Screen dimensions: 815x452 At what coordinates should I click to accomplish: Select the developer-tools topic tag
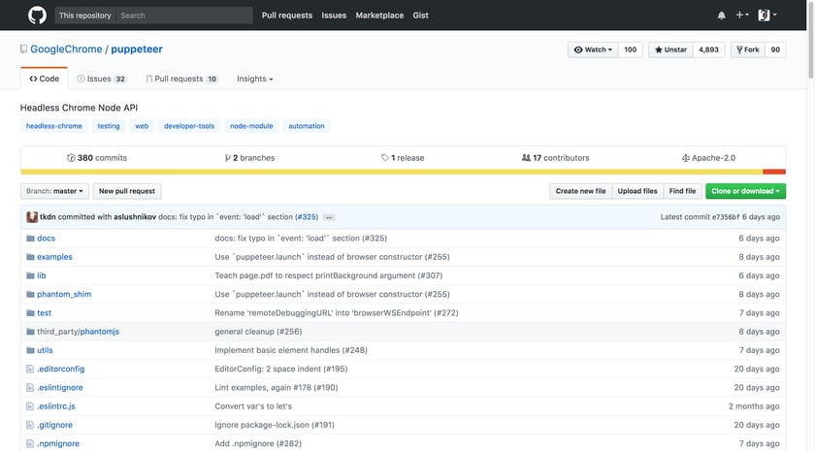pyautogui.click(x=189, y=126)
